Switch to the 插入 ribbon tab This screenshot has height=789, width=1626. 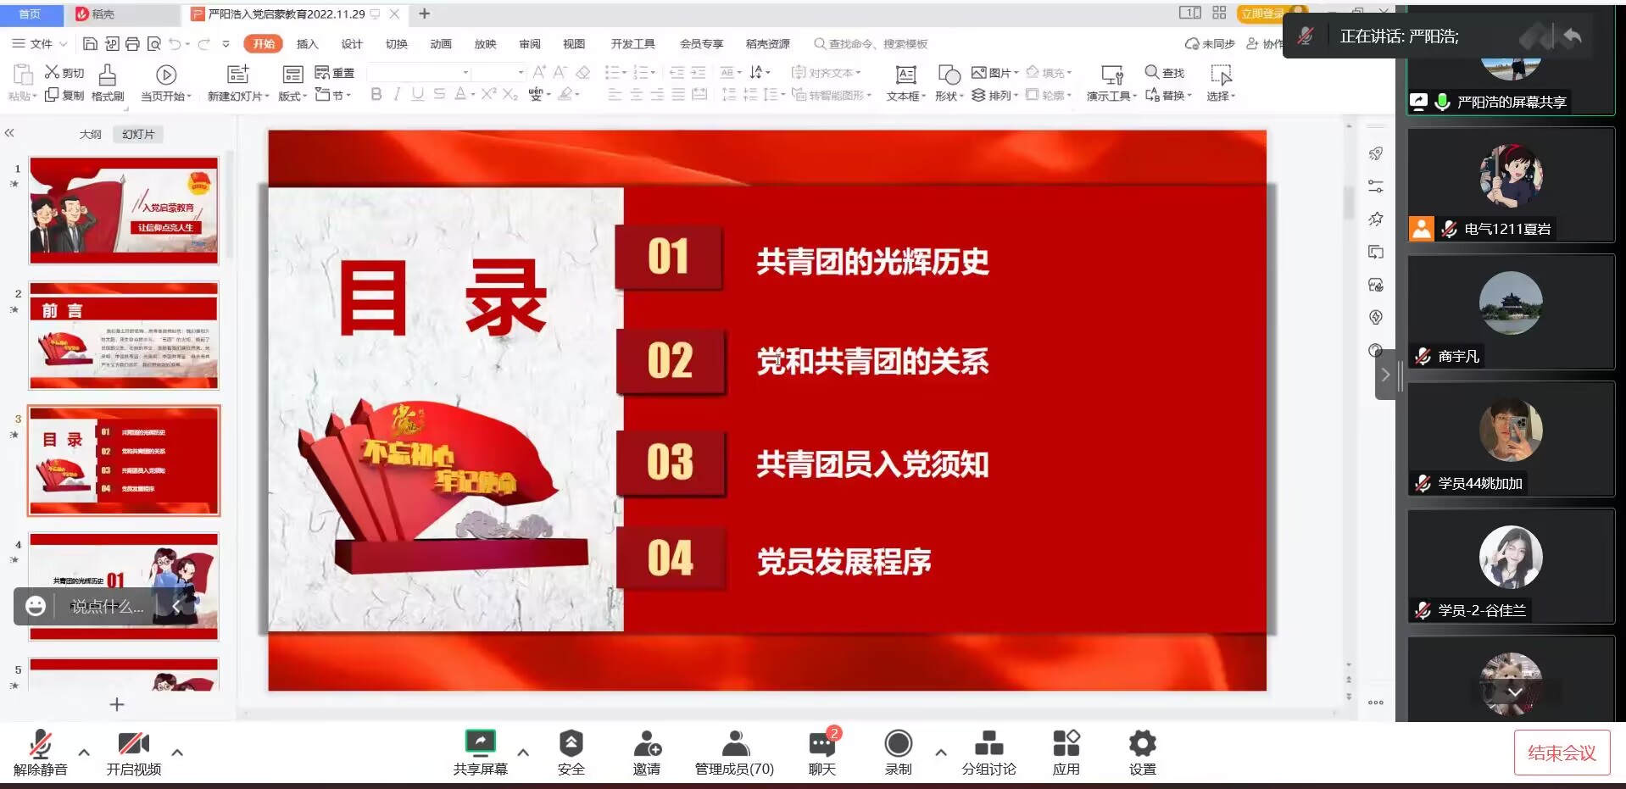[x=307, y=44]
